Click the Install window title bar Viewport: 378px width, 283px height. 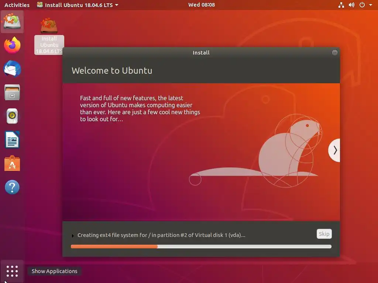point(201,52)
